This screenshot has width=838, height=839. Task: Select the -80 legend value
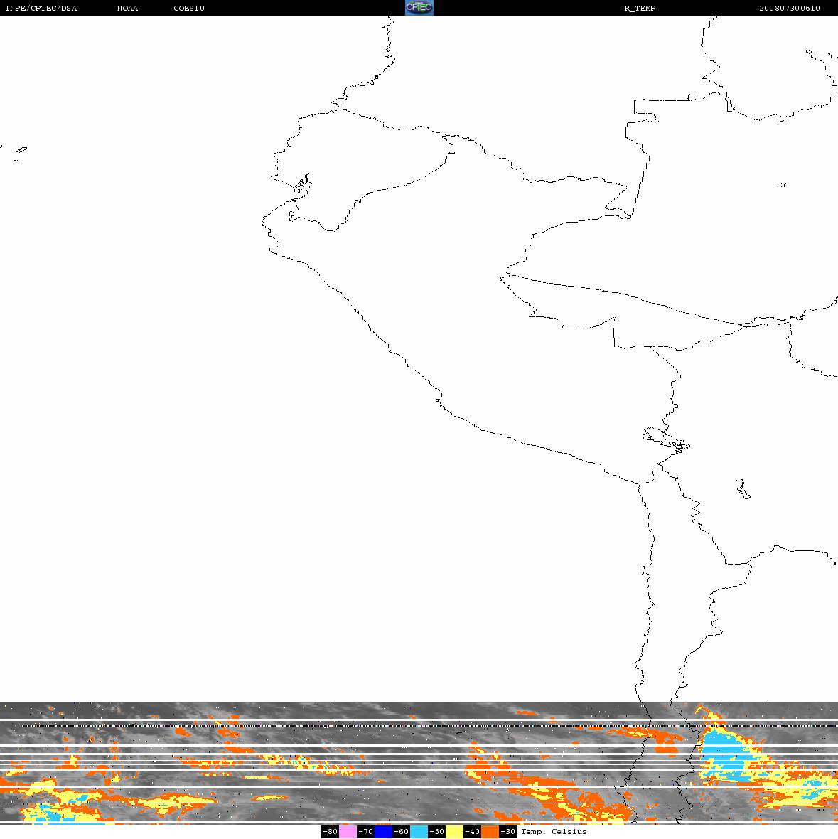pos(330,831)
